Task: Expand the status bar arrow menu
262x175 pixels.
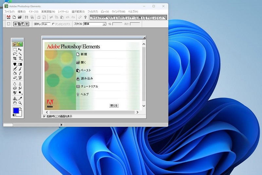Action: (61, 125)
